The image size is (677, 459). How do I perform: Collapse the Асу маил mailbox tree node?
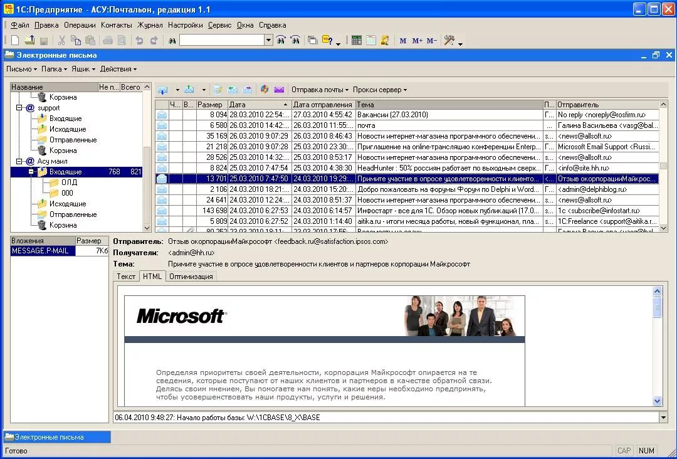tap(19, 161)
